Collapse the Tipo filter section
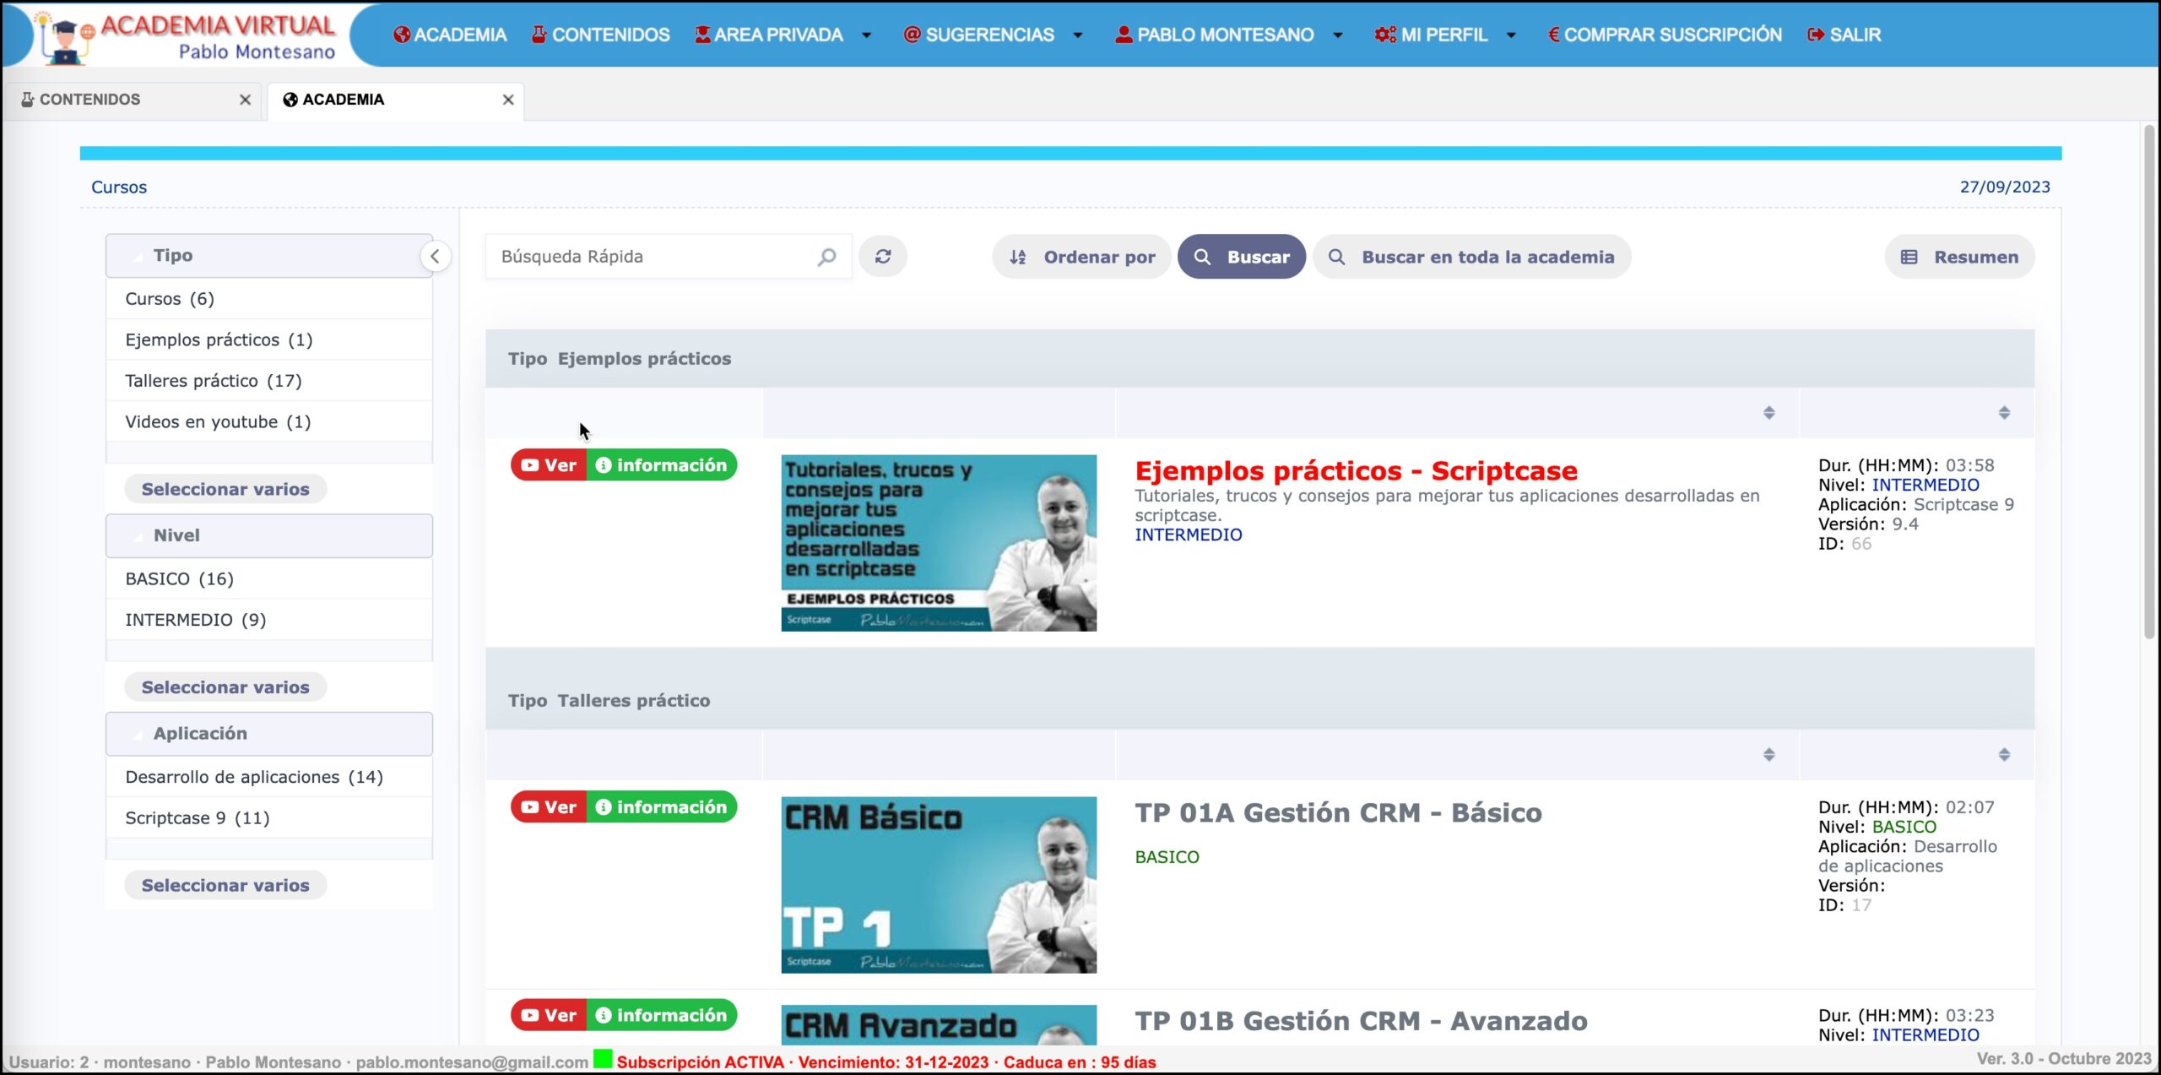Viewport: 2161px width, 1075px height. tap(268, 255)
